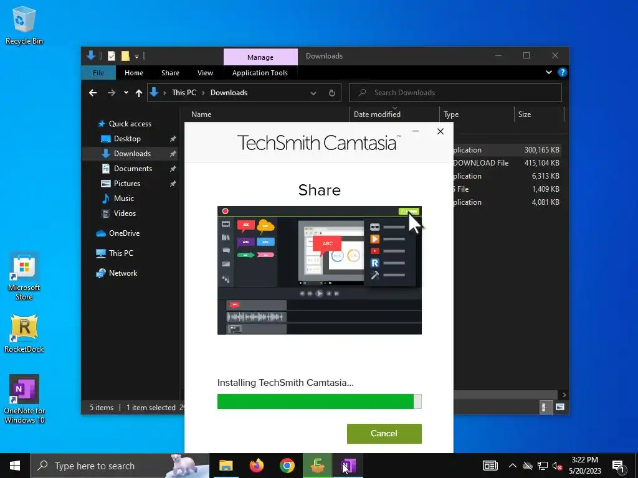
Task: Close the Camtasia installer dialog
Action: point(440,131)
